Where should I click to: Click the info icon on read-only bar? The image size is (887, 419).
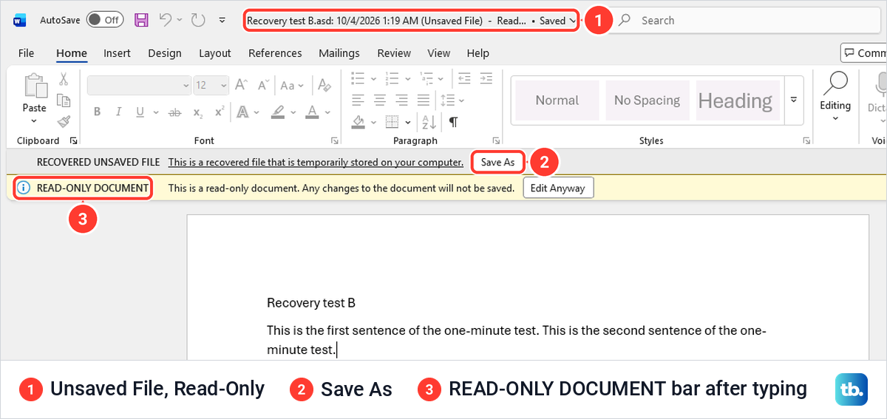[24, 188]
